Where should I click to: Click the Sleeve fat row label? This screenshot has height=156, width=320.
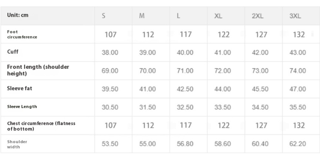point(20,88)
